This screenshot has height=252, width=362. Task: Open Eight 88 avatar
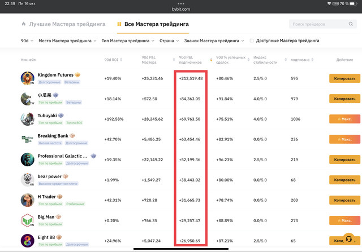click(28, 241)
